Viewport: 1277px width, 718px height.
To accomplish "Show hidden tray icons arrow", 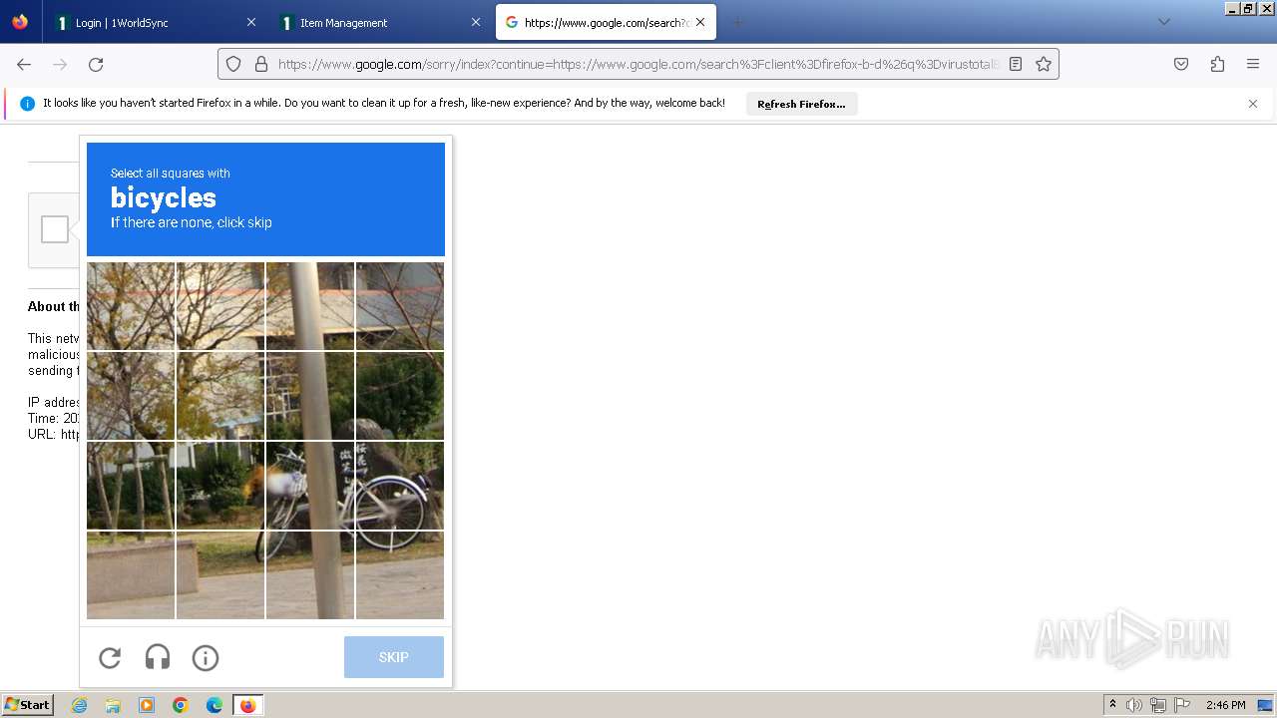I will 1112,704.
